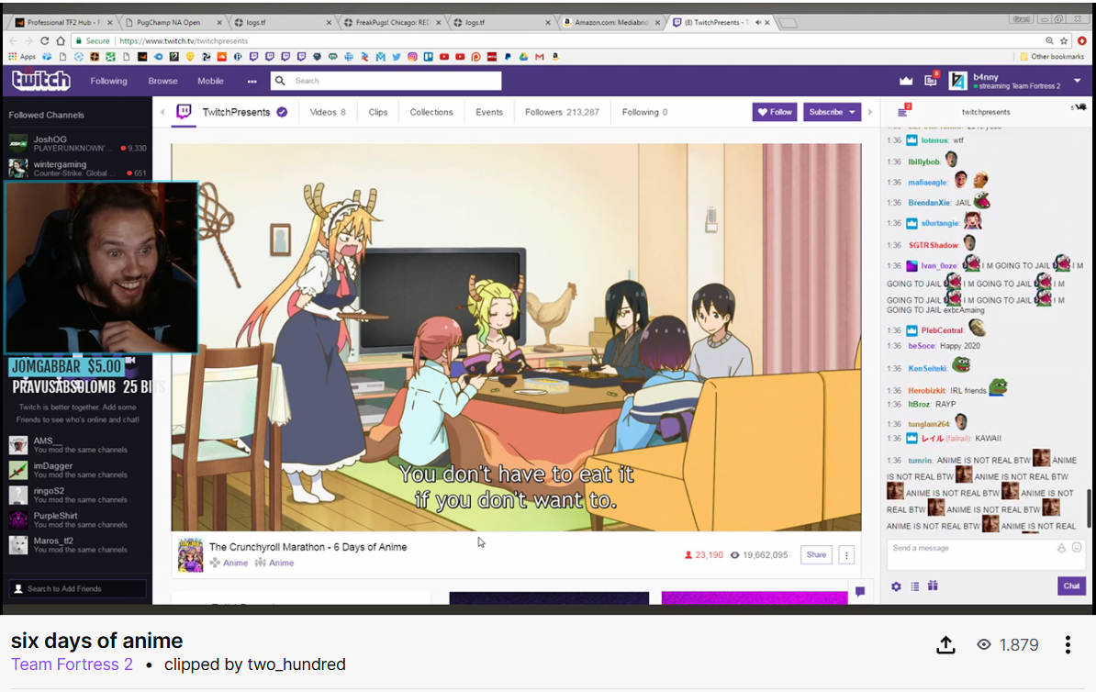This screenshot has height=692, width=1096.
Task: Click the Browse nav link
Action: [x=162, y=81]
